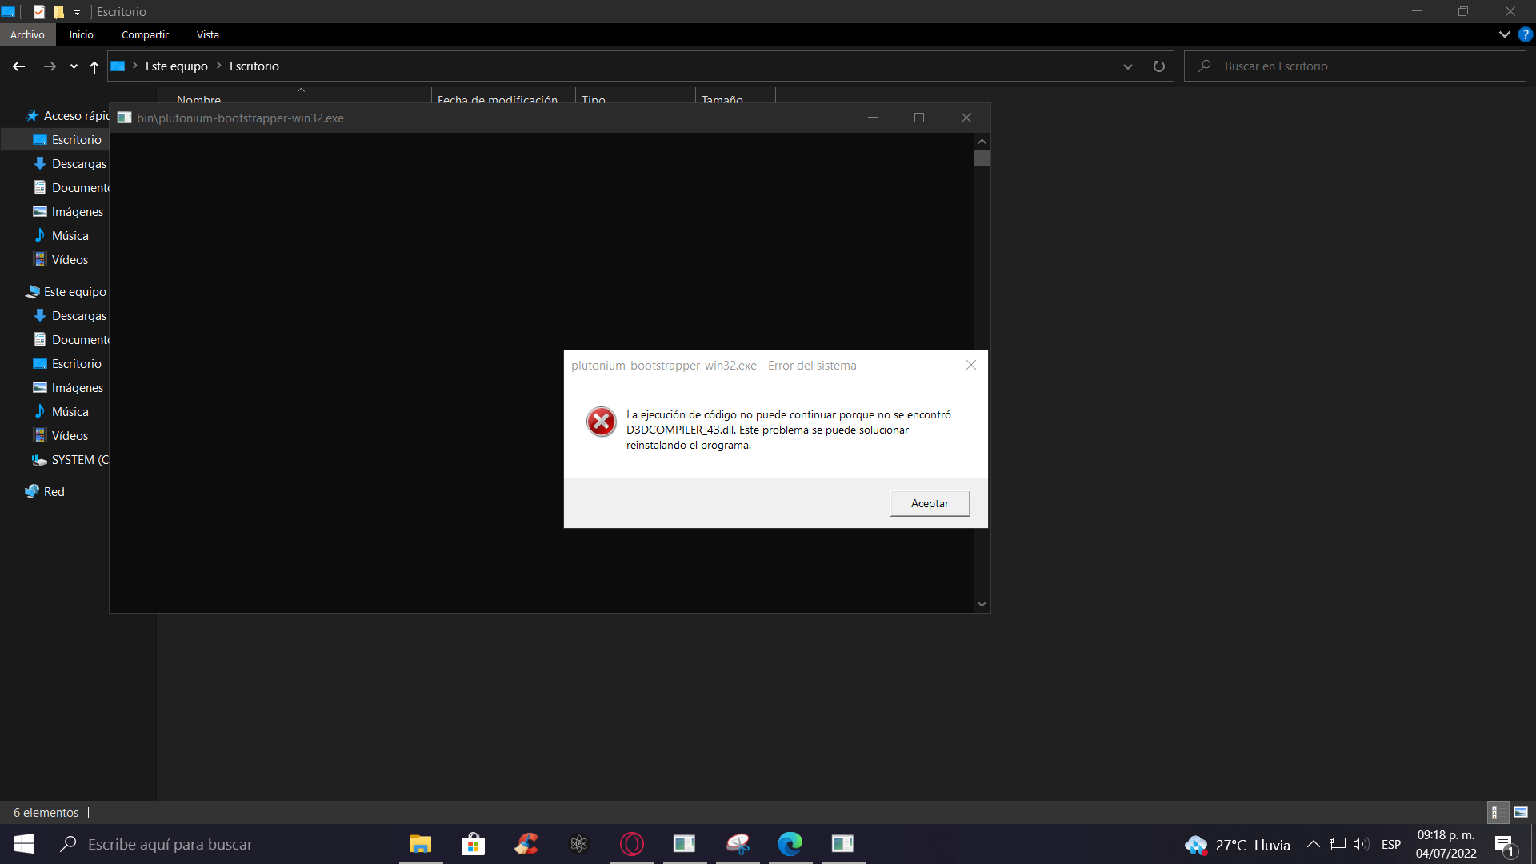Click the up-one-level arrow icon
Screen dimensions: 1536x864
(x=94, y=66)
